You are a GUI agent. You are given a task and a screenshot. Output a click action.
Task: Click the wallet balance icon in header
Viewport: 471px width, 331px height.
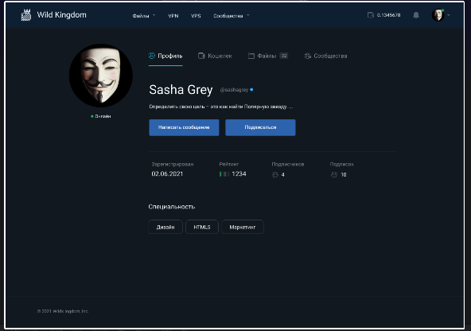pyautogui.click(x=371, y=15)
